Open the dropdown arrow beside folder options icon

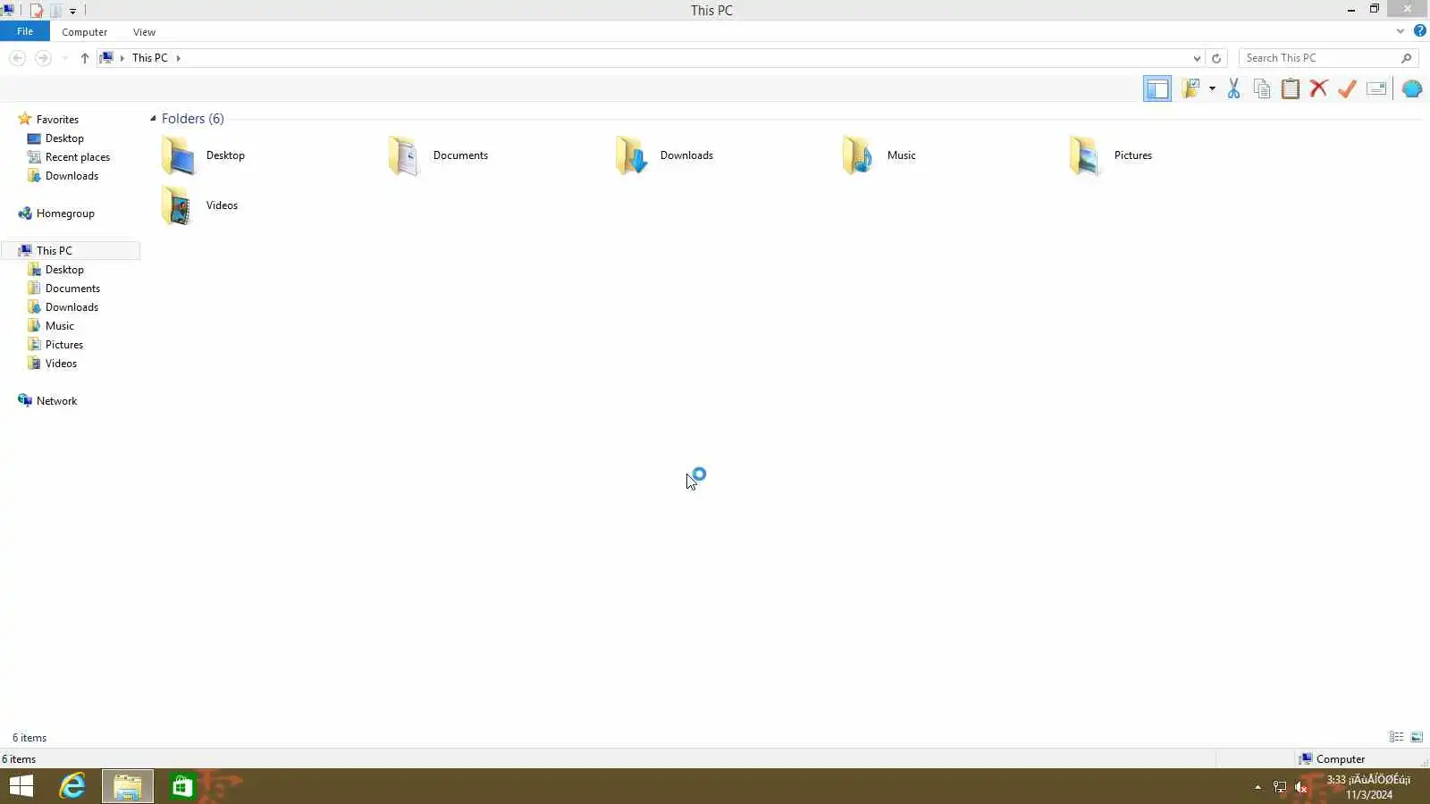(x=1212, y=88)
